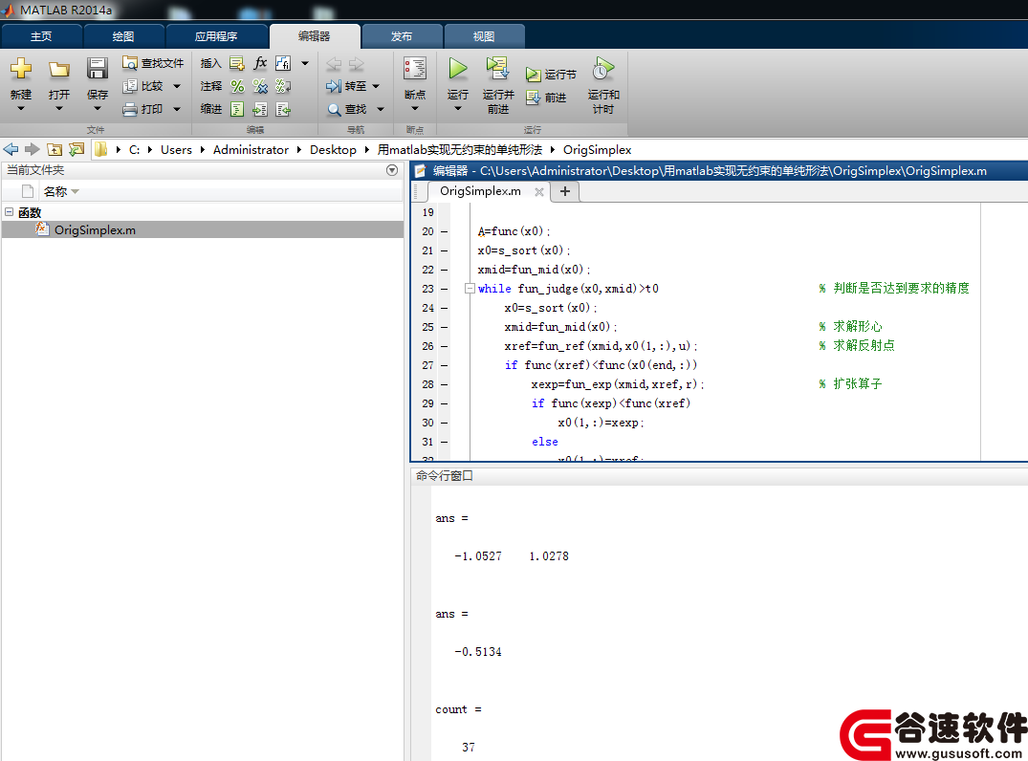Collapse the while loop fold at line 23
The image size is (1028, 761).
470,288
